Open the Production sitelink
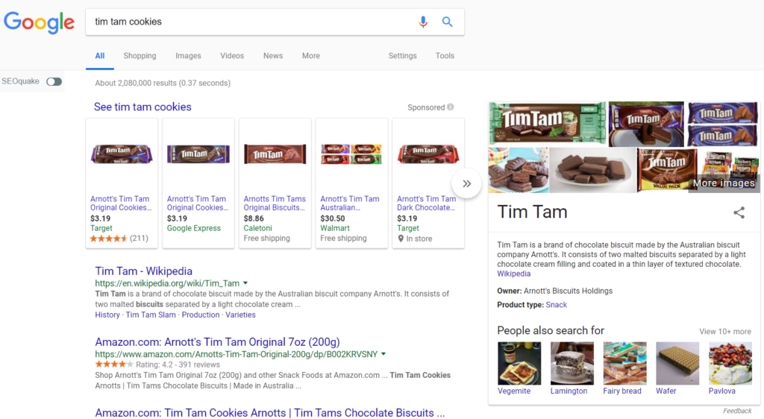Image resolution: width=764 pixels, height=419 pixels. 201,315
